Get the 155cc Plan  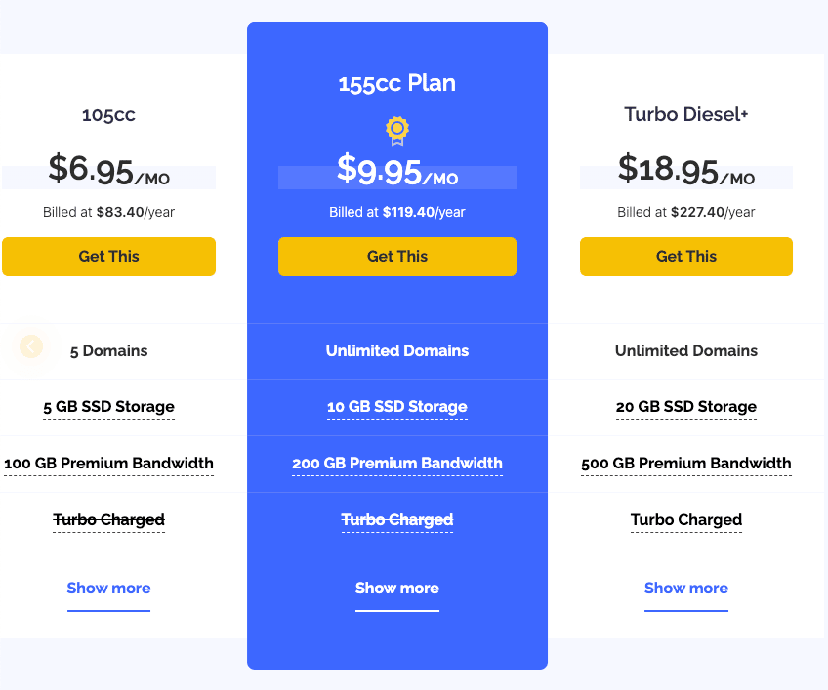coord(397,257)
